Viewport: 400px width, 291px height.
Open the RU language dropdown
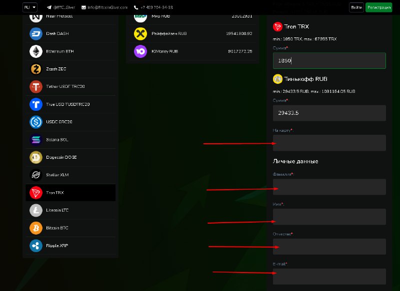(x=30, y=7)
